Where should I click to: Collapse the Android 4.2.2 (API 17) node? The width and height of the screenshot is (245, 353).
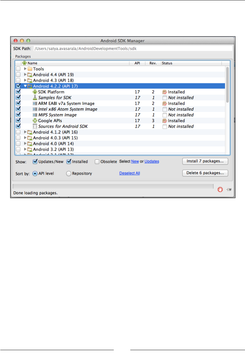(25, 86)
